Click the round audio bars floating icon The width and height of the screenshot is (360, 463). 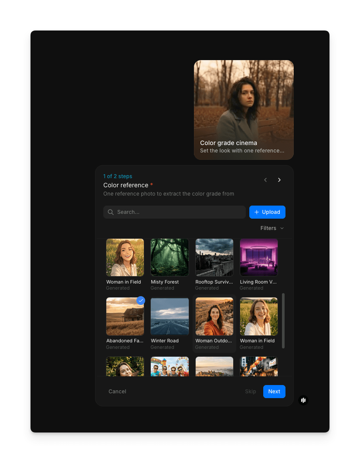tap(303, 400)
